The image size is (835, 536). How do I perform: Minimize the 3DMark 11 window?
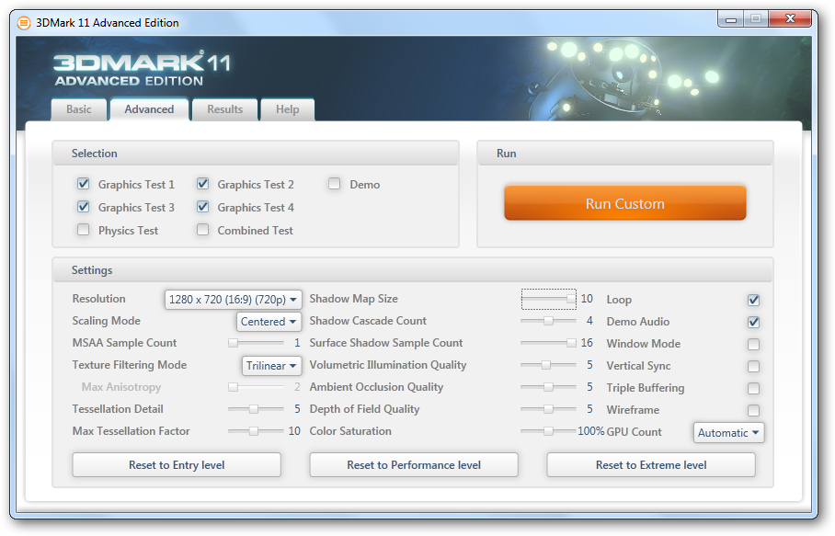point(731,19)
